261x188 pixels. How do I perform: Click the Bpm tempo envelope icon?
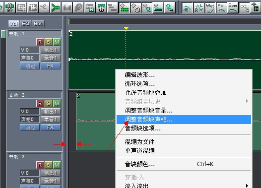(x=233, y=7)
